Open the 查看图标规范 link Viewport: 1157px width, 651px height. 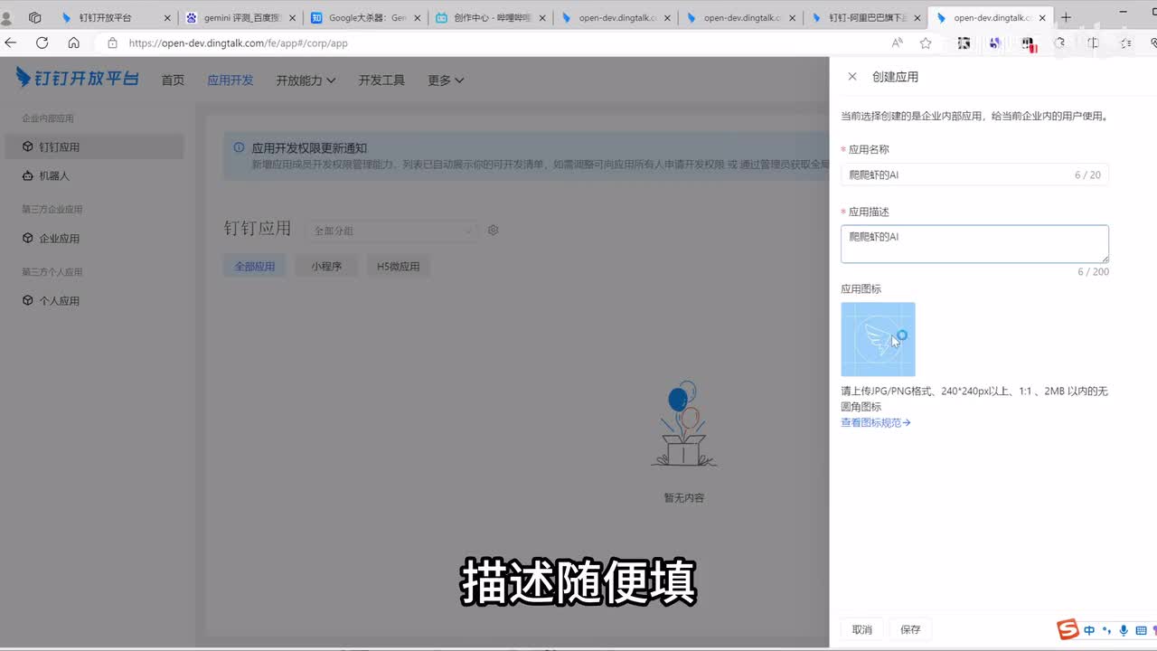pyautogui.click(x=875, y=422)
